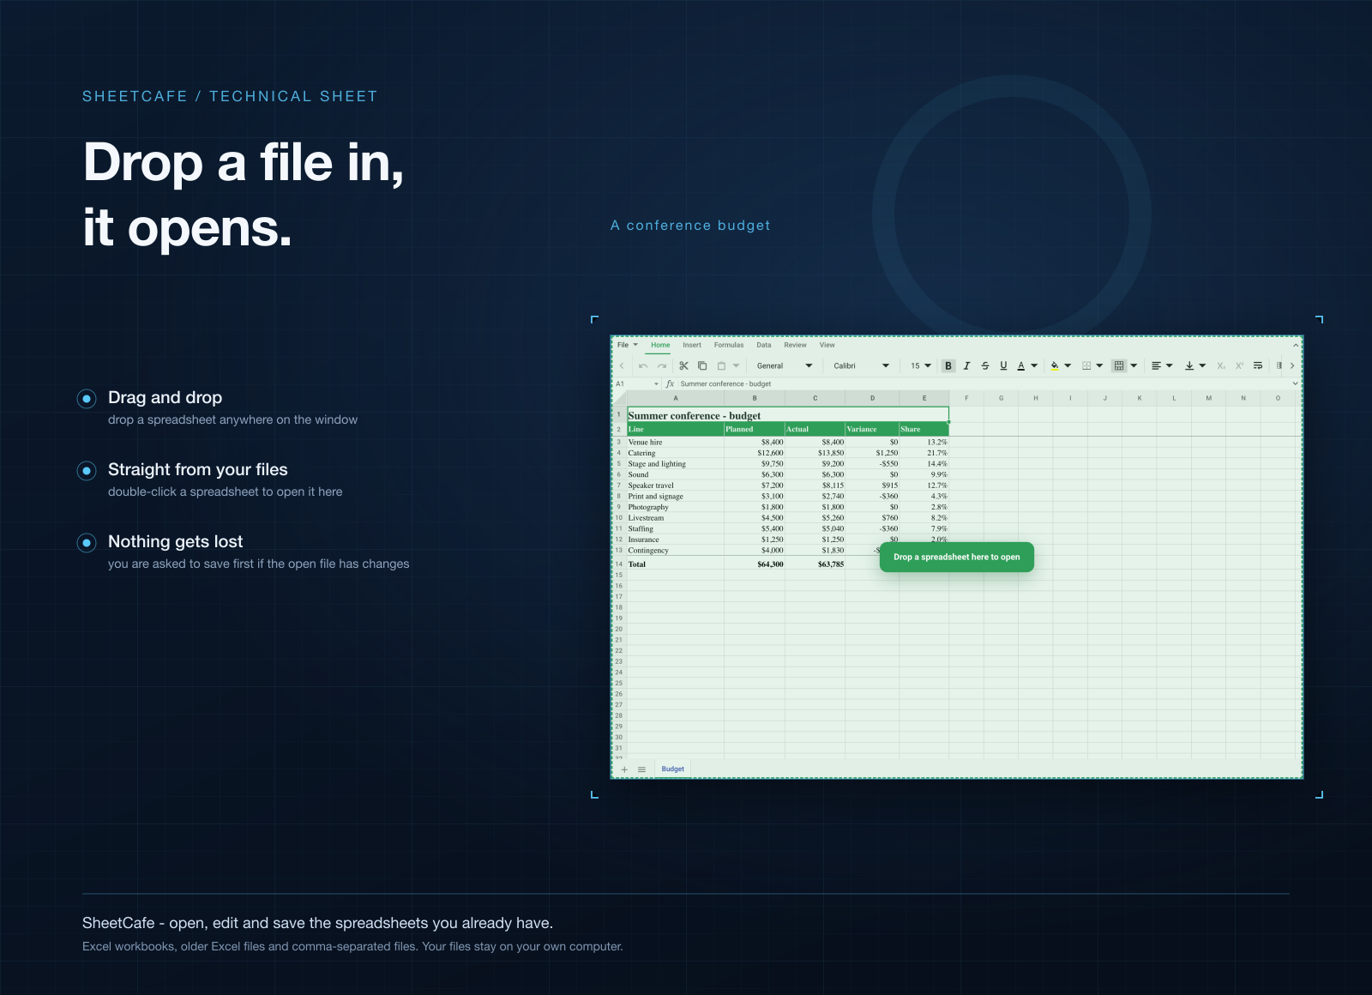The image size is (1372, 995).
Task: Open the horizontal align dropdown arrow
Action: coord(1169,366)
